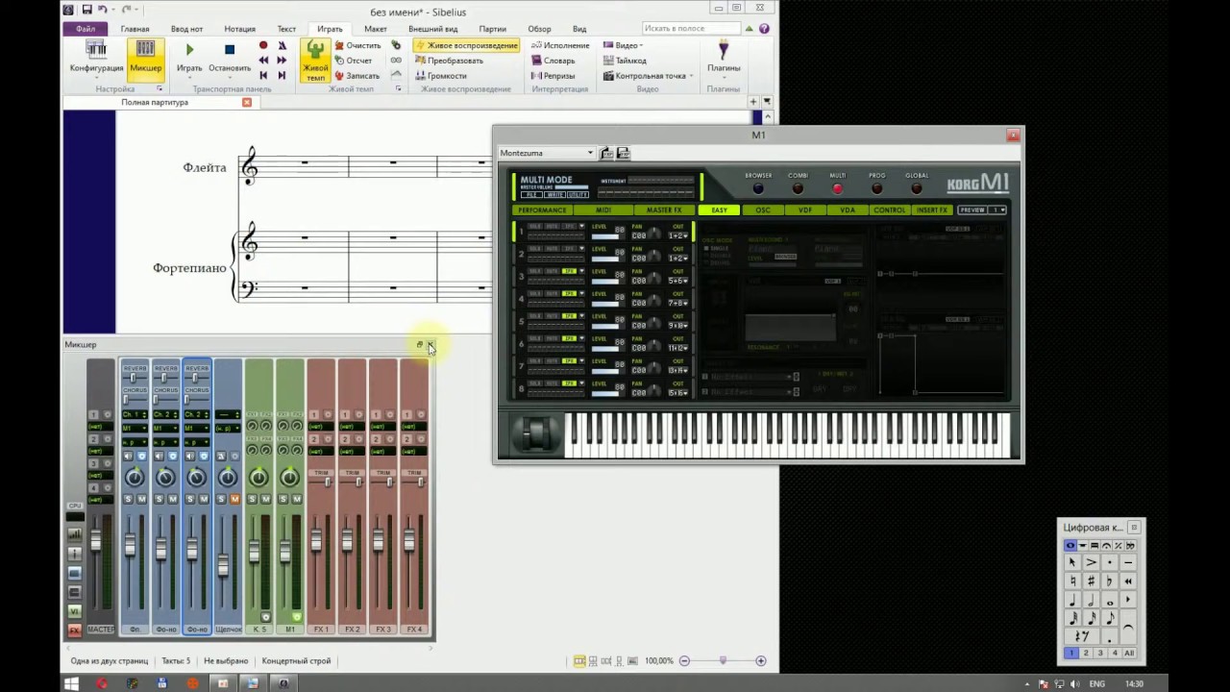Expand the Контрольная точка dropdown

648,76
